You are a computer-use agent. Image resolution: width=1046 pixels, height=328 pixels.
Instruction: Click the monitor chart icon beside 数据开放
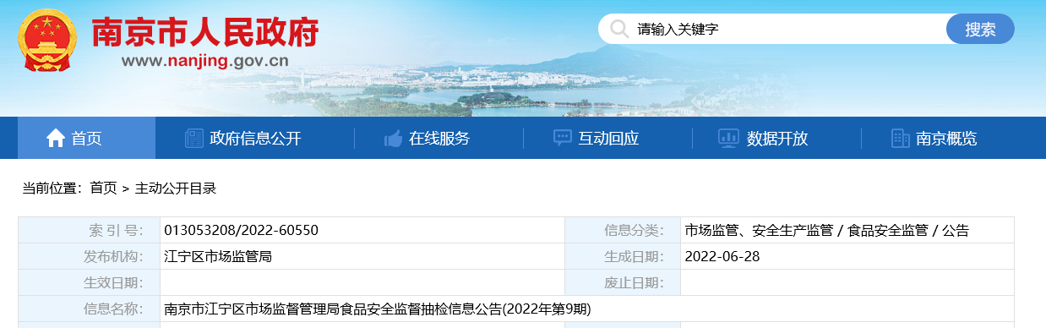click(728, 139)
